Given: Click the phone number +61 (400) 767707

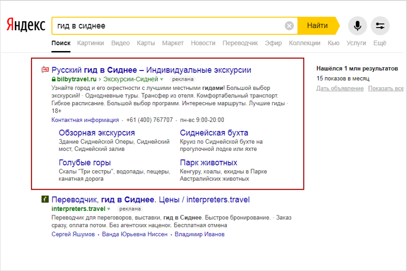Looking at the screenshot, I should 150,120.
